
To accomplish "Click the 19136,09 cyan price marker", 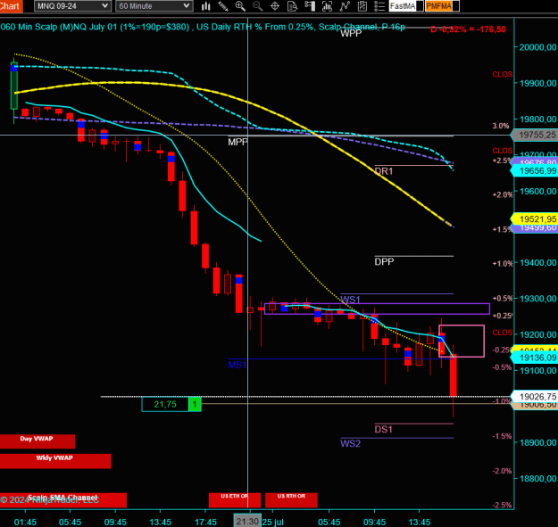I will [535, 358].
